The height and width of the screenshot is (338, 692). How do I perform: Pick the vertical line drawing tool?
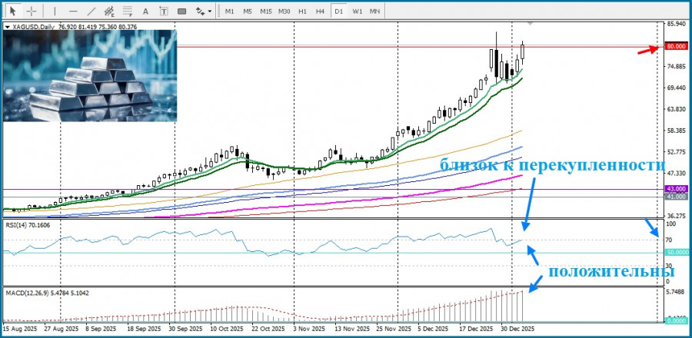pos(54,12)
